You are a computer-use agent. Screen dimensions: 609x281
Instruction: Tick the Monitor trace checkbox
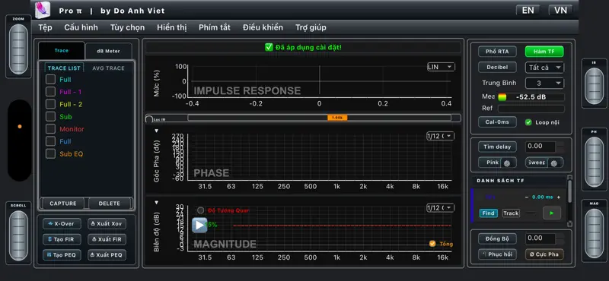pos(50,129)
